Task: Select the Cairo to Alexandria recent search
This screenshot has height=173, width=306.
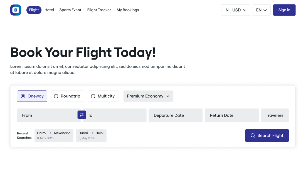Action: pyautogui.click(x=54, y=135)
